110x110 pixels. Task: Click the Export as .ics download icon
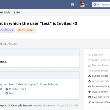89,76
